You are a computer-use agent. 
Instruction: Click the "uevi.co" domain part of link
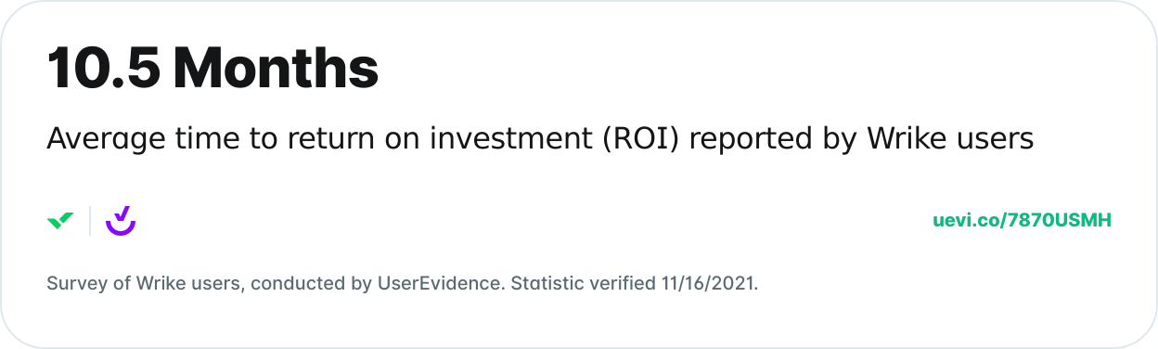(x=966, y=221)
